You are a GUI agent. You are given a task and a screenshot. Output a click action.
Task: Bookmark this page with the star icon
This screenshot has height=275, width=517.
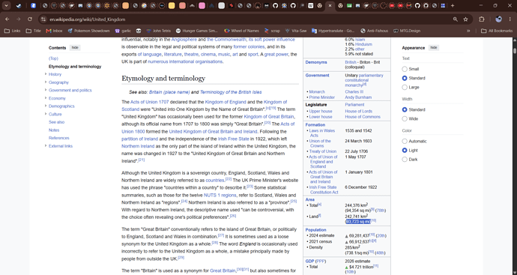click(x=465, y=19)
